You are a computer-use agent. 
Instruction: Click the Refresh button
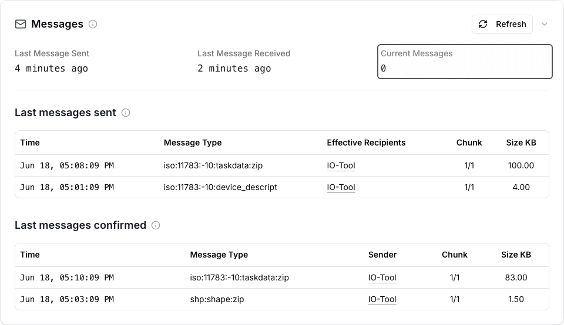tap(502, 24)
